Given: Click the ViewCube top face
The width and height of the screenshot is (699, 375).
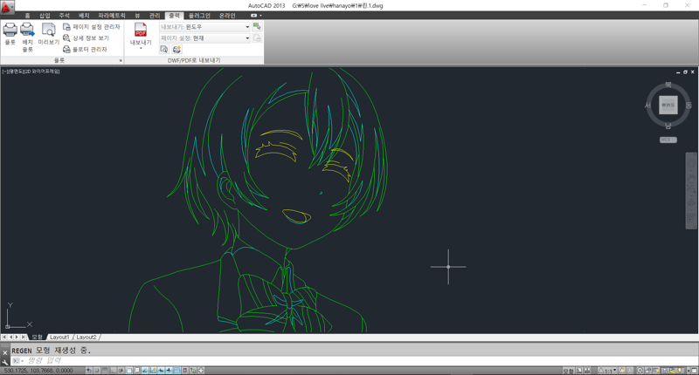Looking at the screenshot, I should coord(668,105).
